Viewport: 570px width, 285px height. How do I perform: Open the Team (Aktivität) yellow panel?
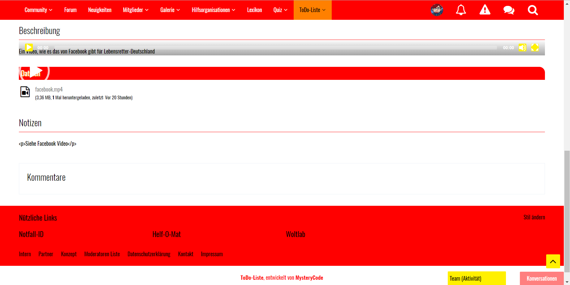(477, 279)
